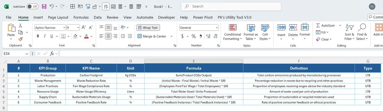Open the File tab
The image size is (383, 111).
[9, 17]
